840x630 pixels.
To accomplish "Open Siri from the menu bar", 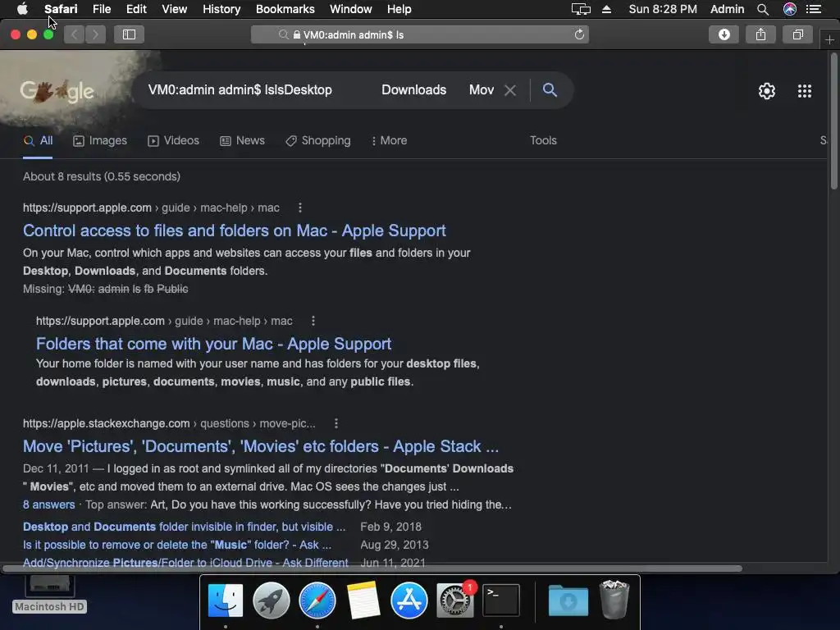I will 790,9.
